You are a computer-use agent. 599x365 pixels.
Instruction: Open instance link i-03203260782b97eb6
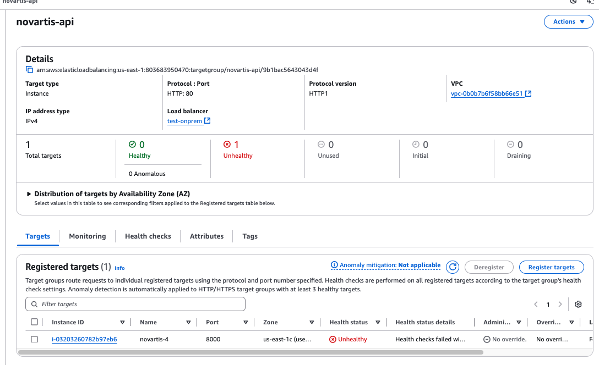click(x=84, y=339)
